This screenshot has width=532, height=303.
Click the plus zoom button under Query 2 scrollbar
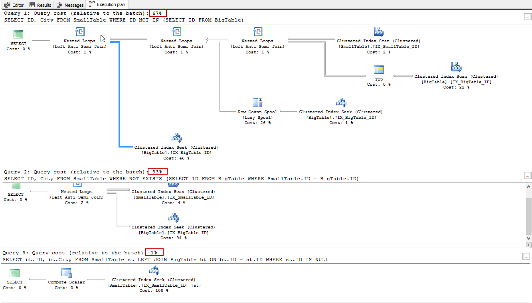point(529,245)
